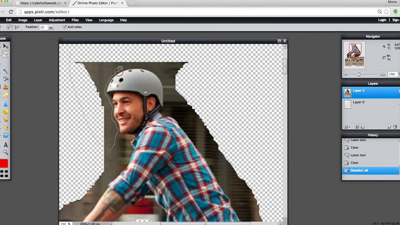
Task: Click the Layer 0 thumbnail
Action: coord(347,104)
